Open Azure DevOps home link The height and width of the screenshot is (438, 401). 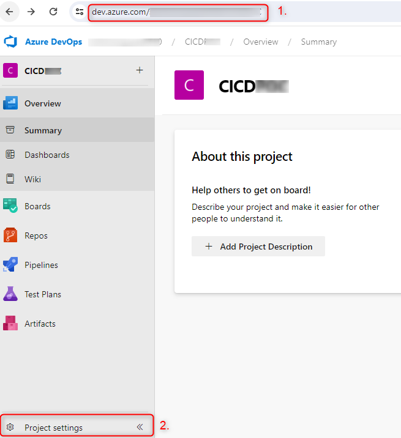54,42
